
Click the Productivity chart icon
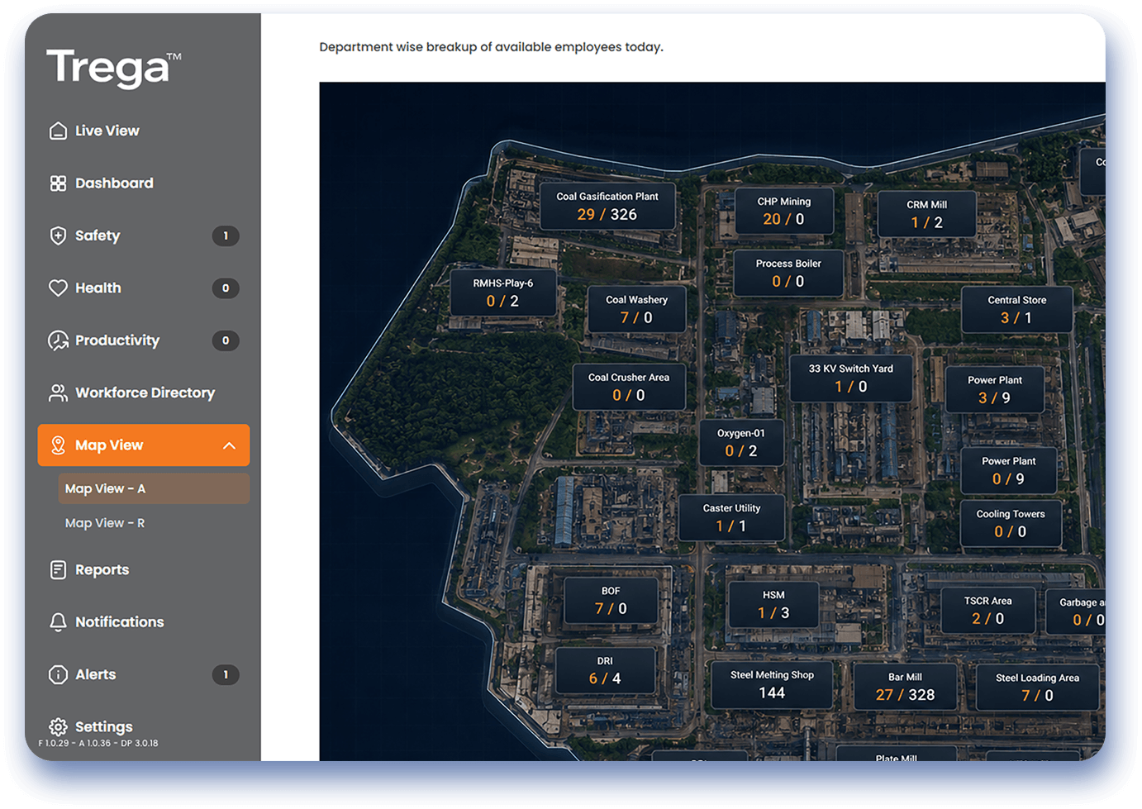coord(58,340)
